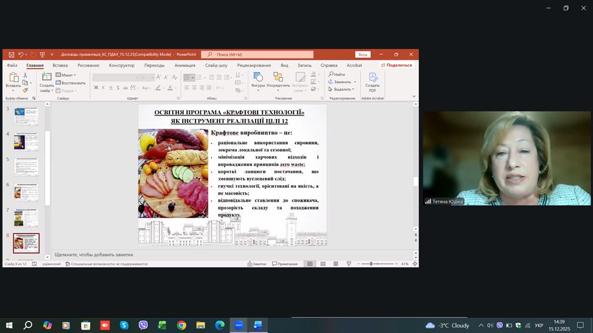The height and width of the screenshot is (333, 593).
Task: Switch to the Анимация tab
Action: tap(184, 65)
